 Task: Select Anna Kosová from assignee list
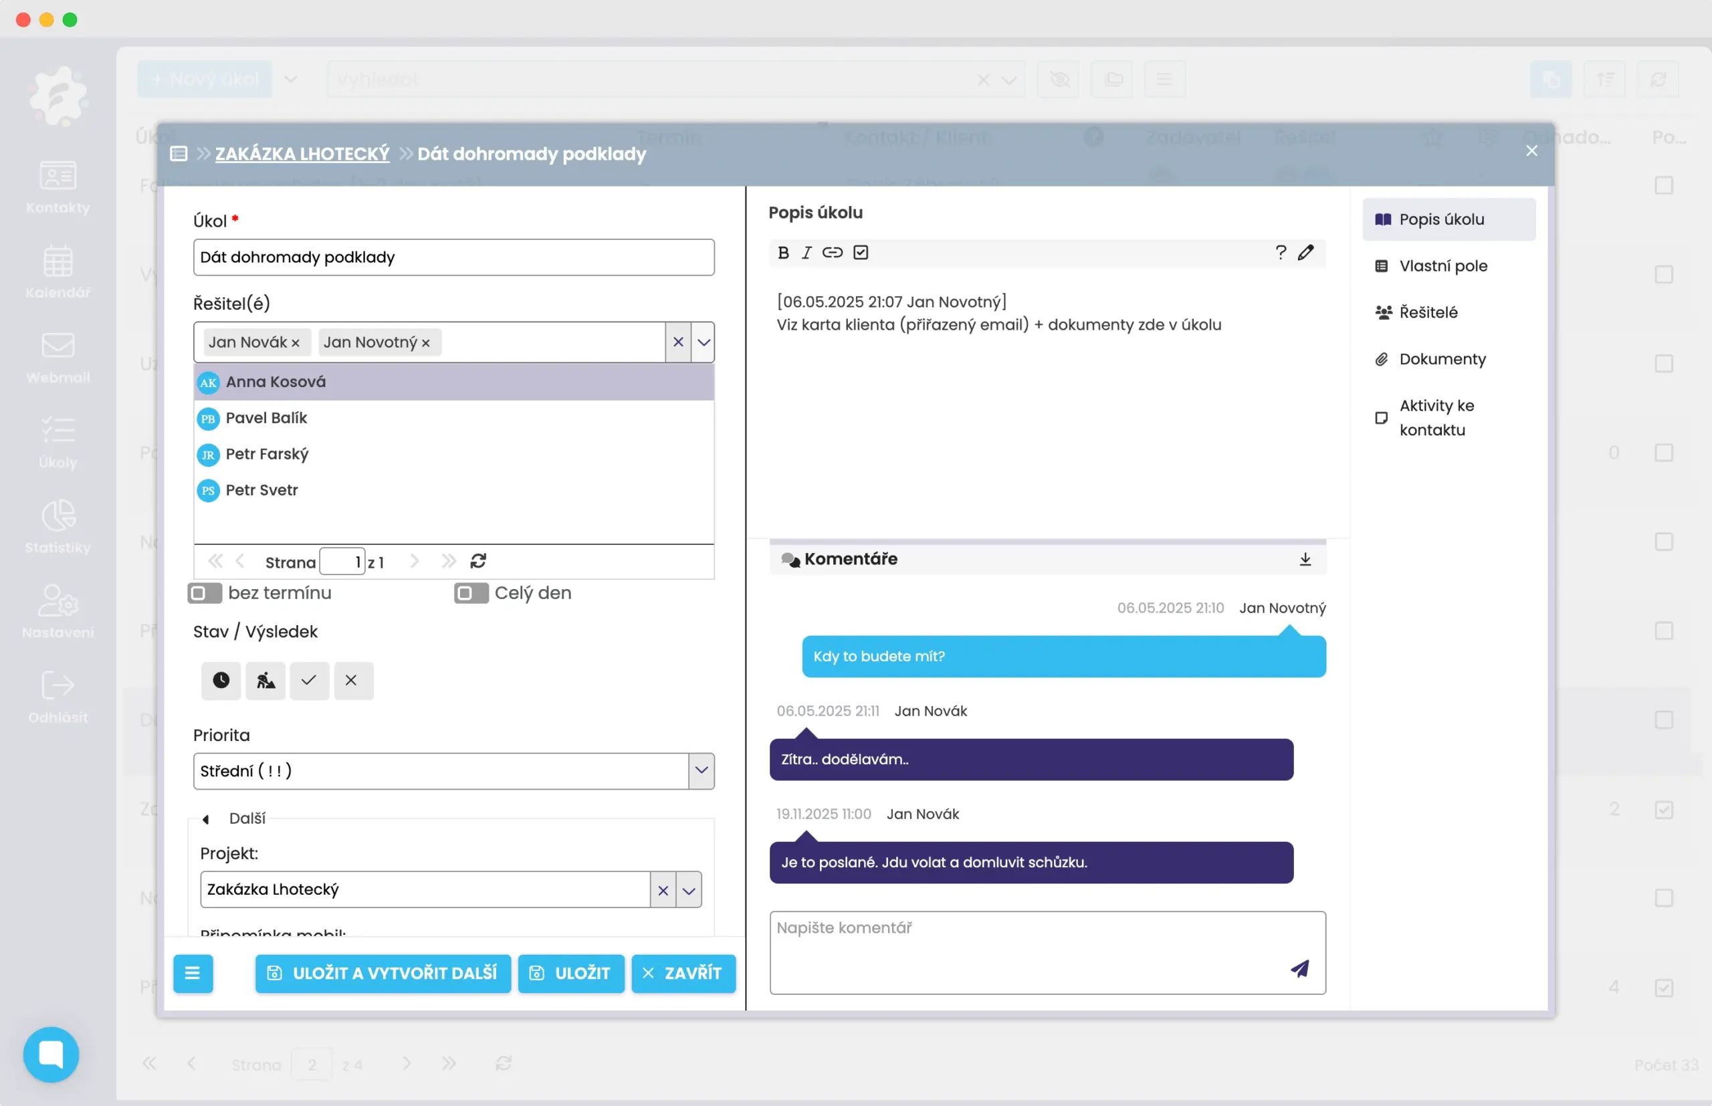(276, 382)
